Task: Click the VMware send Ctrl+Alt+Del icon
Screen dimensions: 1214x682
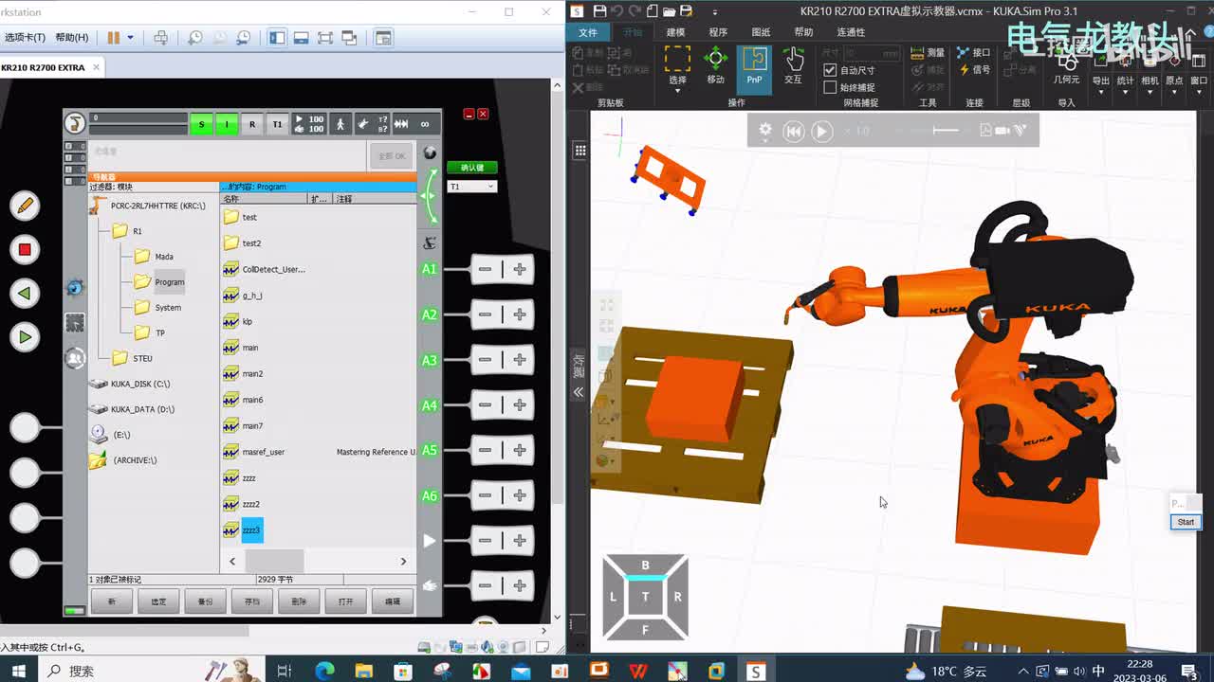Action: (160, 38)
